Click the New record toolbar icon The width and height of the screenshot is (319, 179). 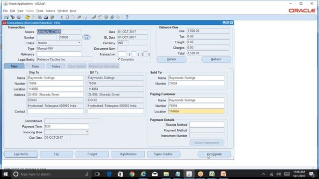click(x=6, y=17)
